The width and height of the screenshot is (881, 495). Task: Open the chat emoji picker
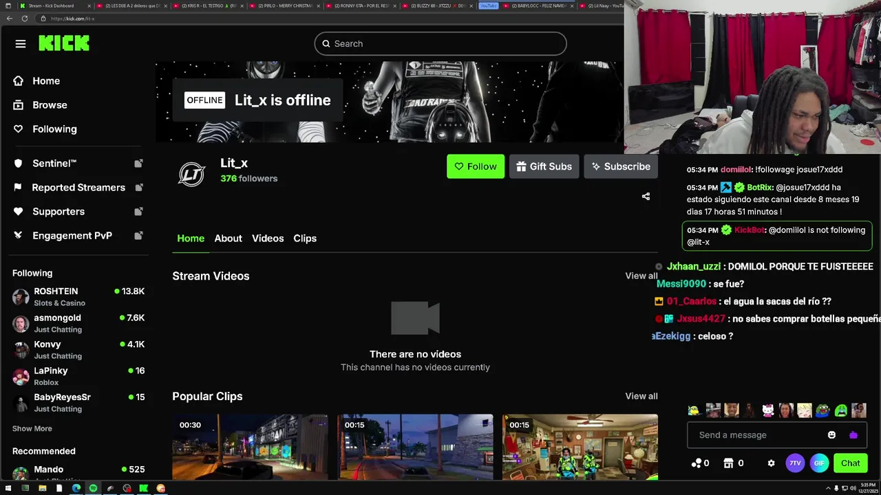[831, 435]
